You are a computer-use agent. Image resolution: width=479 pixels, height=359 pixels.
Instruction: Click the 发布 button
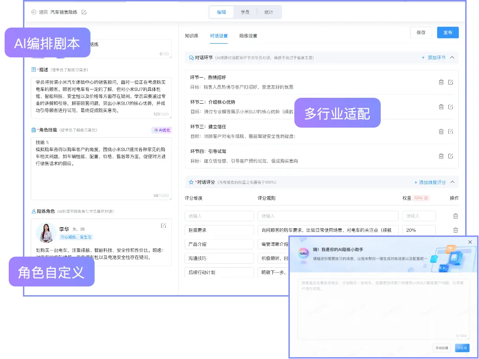point(447,33)
